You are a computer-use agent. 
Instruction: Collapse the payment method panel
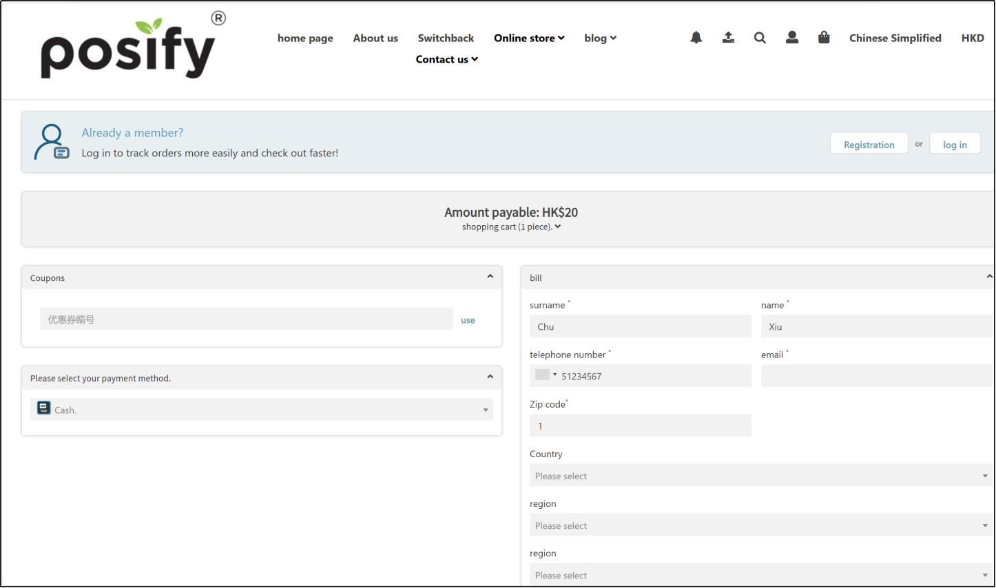tap(490, 377)
